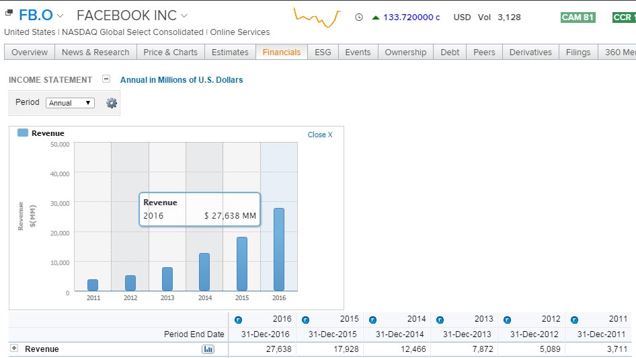Click the 12,466 revenue value for 2014
The height and width of the screenshot is (358, 636).
tap(413, 349)
